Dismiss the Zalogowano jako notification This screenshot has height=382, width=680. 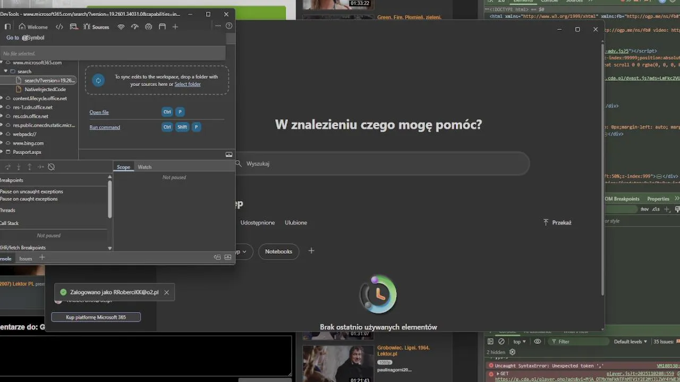click(166, 292)
